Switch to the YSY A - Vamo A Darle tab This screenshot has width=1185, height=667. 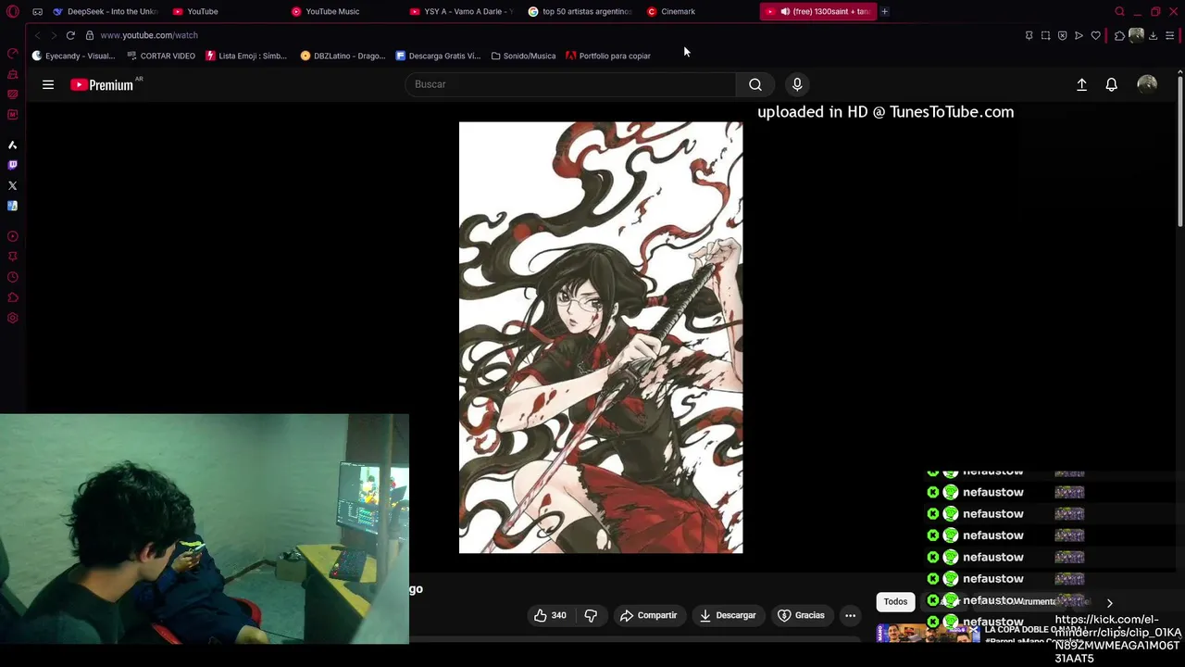[x=462, y=11]
